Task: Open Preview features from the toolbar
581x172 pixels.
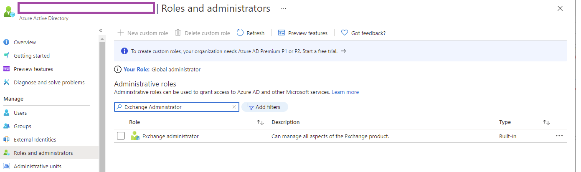Action: 303,33
